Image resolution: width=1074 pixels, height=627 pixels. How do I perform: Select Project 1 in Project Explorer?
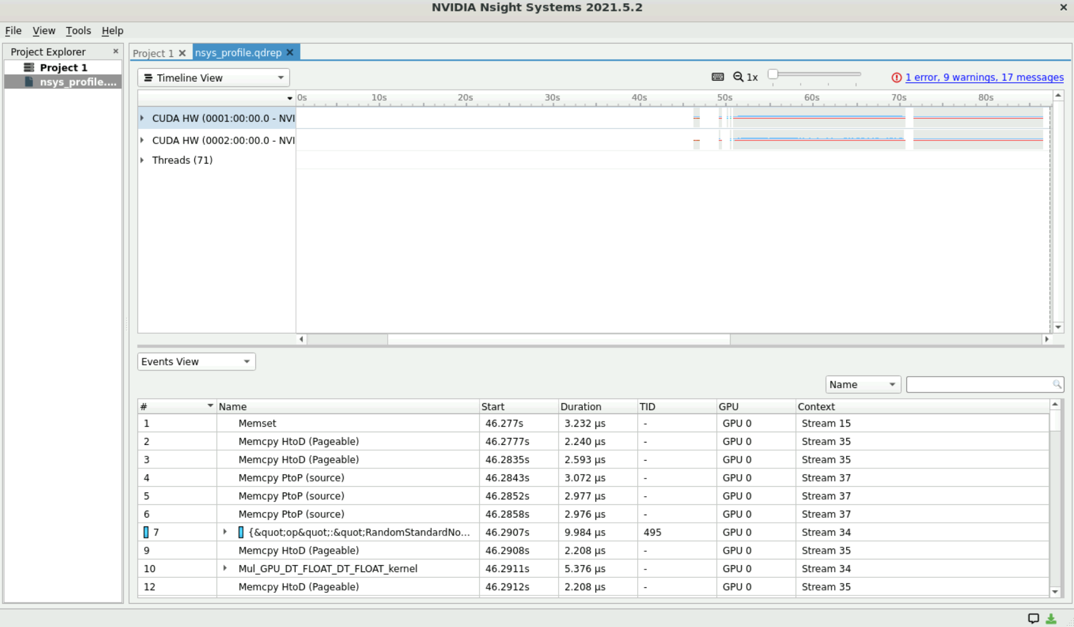point(63,67)
